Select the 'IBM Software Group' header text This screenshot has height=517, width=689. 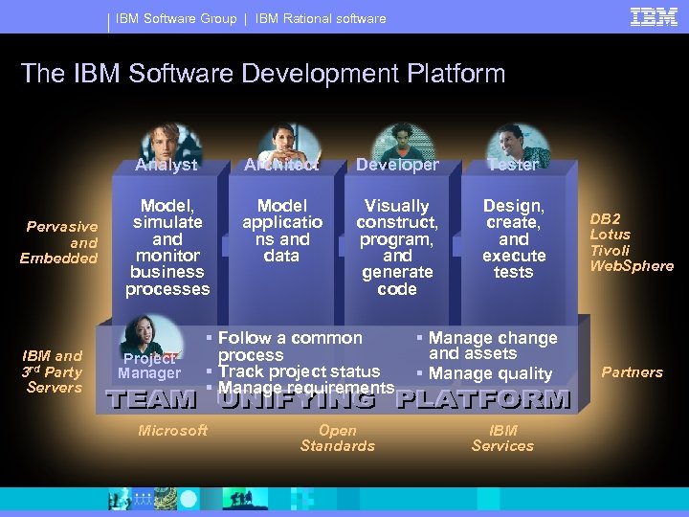tap(176, 18)
